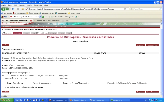Click the AVG toolbar options icon
The image size is (164, 102).
[76, 17]
